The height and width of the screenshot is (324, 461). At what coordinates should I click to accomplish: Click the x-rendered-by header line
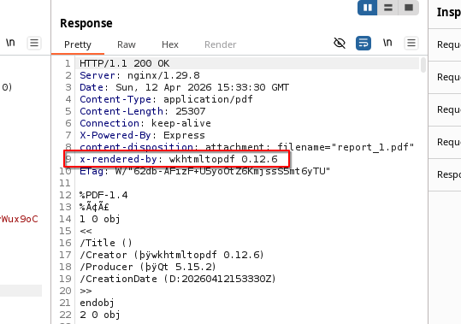click(179, 159)
